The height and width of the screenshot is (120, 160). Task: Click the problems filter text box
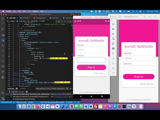point(51,89)
